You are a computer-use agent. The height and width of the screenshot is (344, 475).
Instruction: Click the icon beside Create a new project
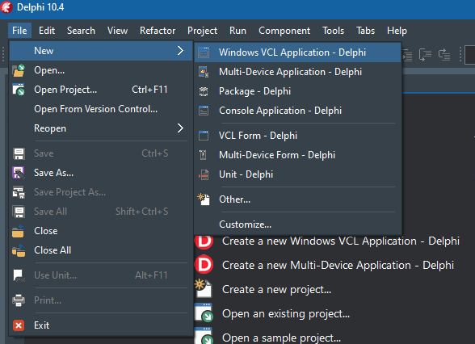pyautogui.click(x=204, y=288)
